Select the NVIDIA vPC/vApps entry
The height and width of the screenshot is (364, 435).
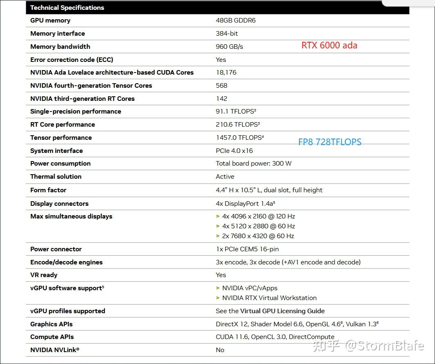coord(250,288)
